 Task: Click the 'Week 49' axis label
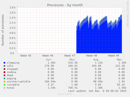coord(114,56)
